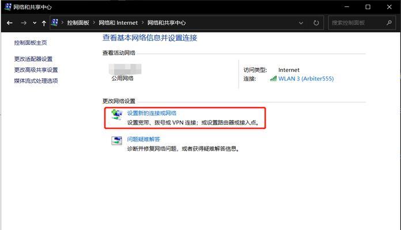
Task: Expand the chevron after the Control Panel icon
Action: [62, 22]
